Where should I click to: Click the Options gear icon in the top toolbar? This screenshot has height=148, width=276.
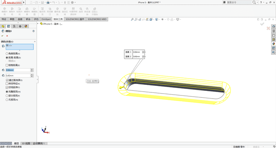point(72,2)
